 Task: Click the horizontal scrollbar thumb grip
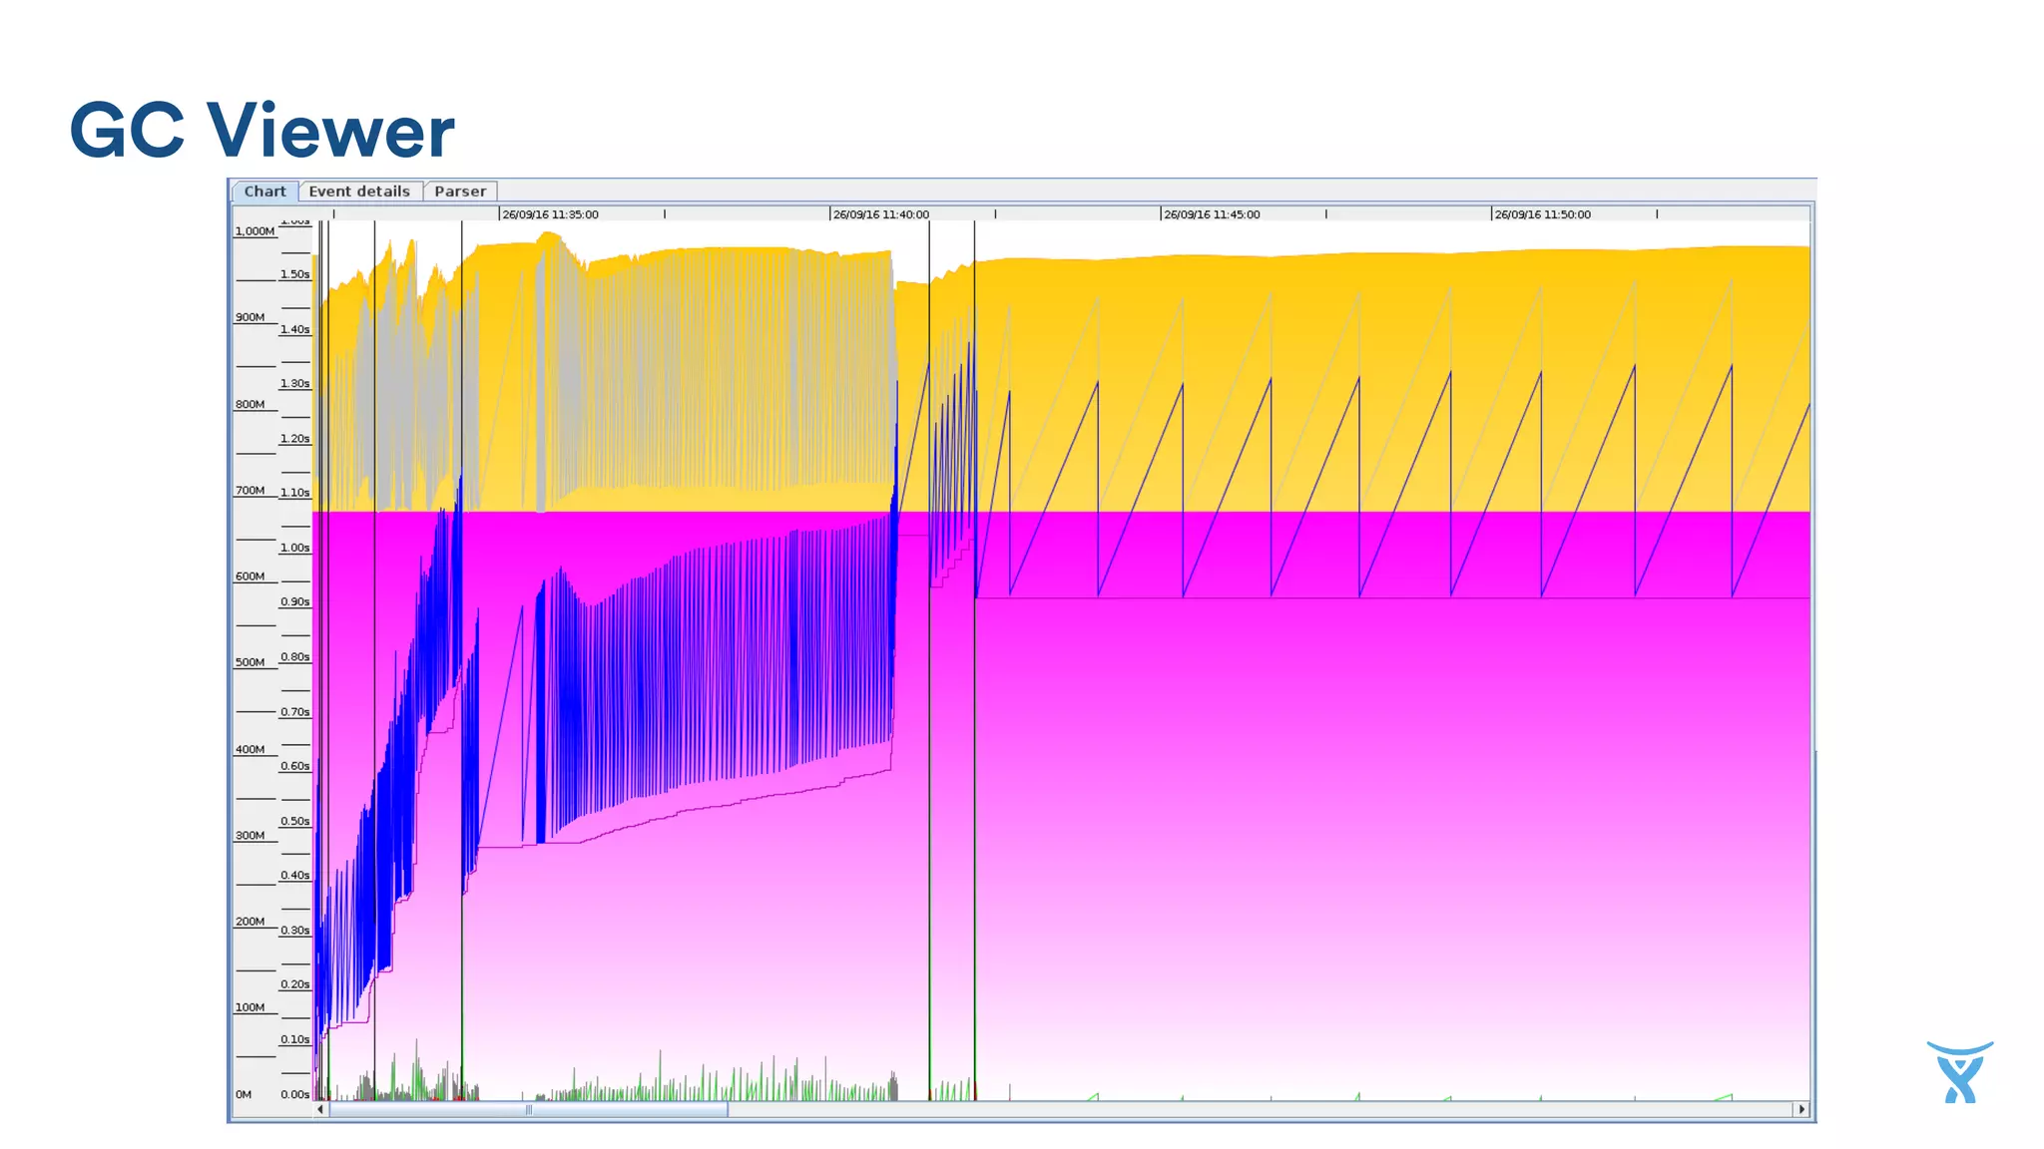point(529,1109)
